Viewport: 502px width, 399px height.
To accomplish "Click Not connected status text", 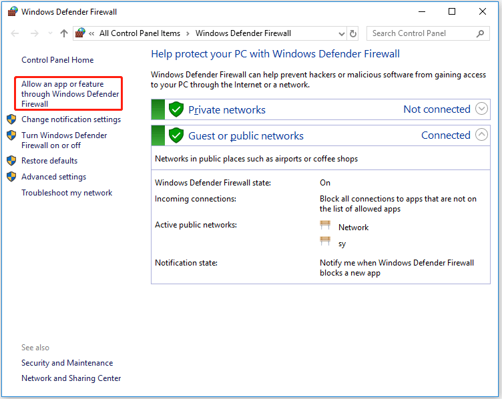I will (x=437, y=109).
